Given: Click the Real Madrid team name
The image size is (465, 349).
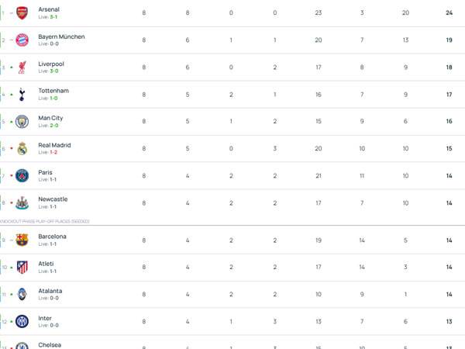Looking at the screenshot, I should (x=54, y=145).
